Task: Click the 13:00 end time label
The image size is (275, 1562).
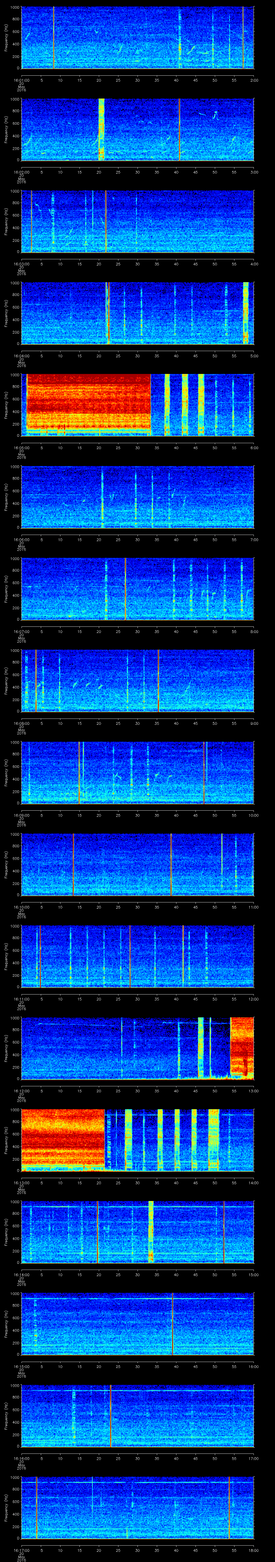Action: [x=253, y=1091]
